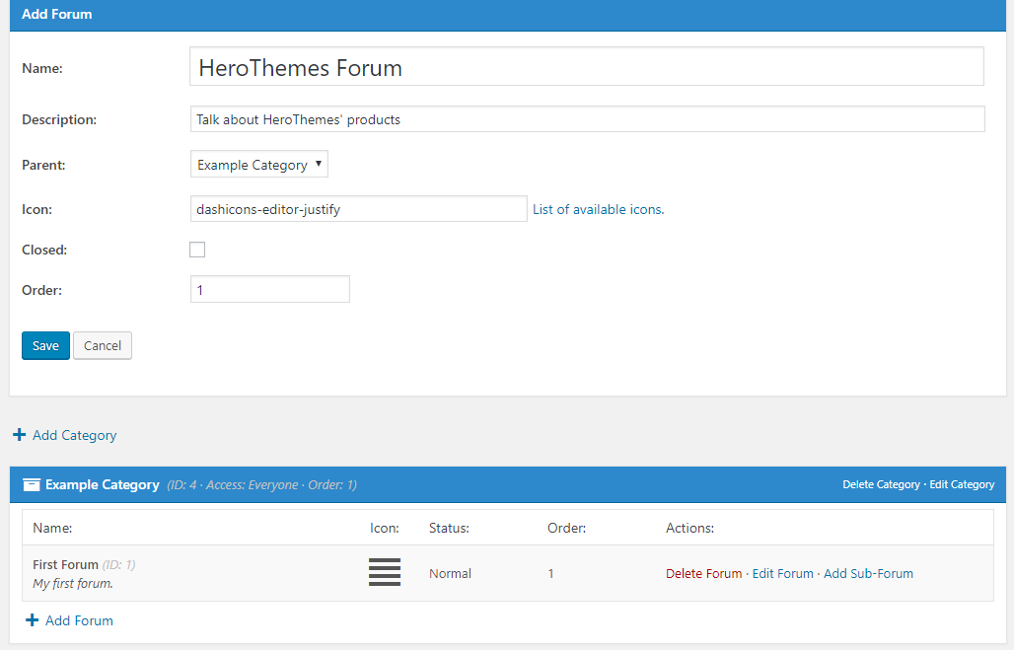Click the Example Category archive box icon

click(x=32, y=484)
